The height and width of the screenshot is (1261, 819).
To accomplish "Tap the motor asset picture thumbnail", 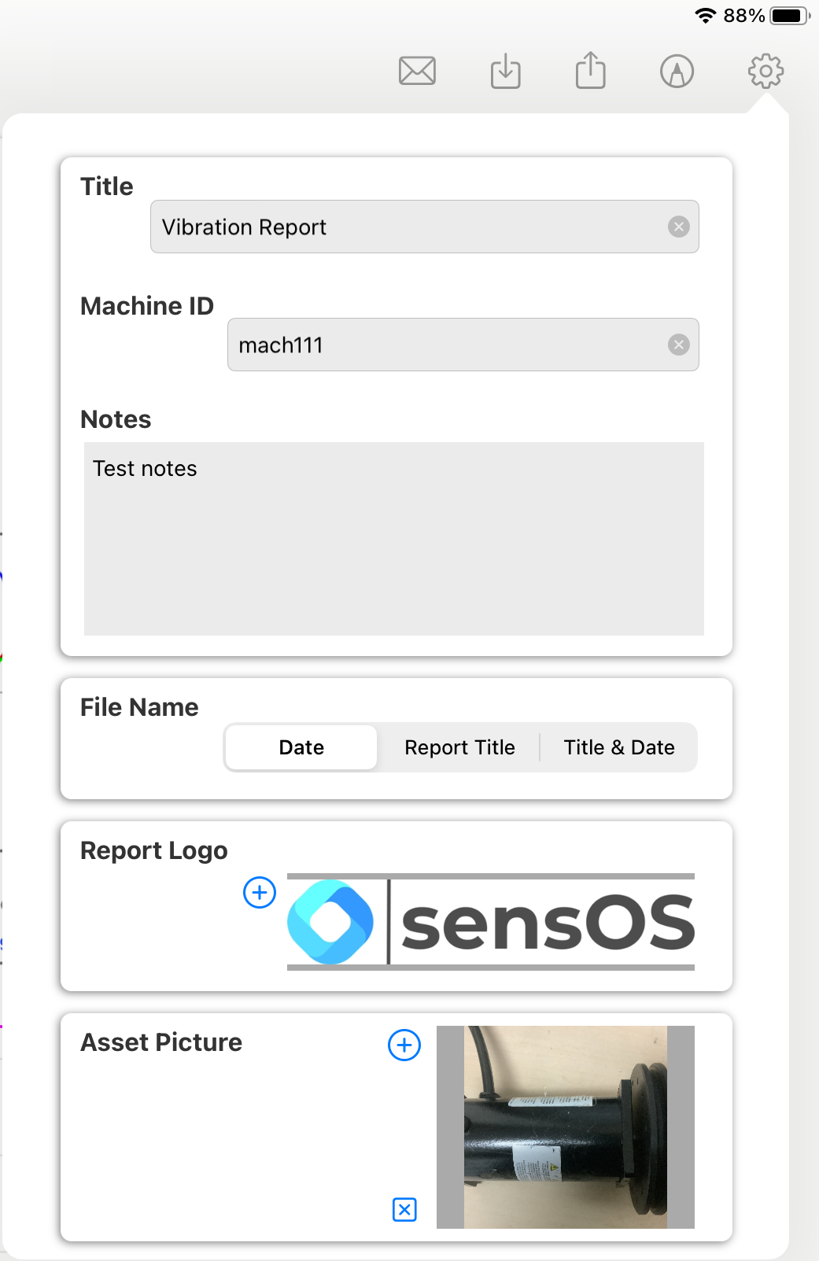I will [x=566, y=1127].
